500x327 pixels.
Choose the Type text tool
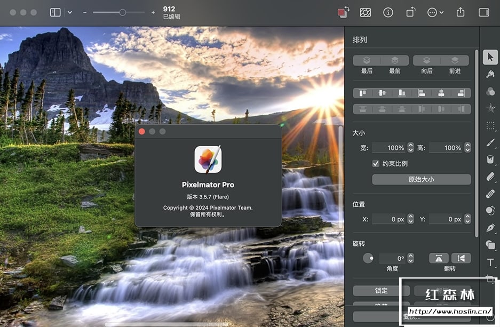pos(490,262)
